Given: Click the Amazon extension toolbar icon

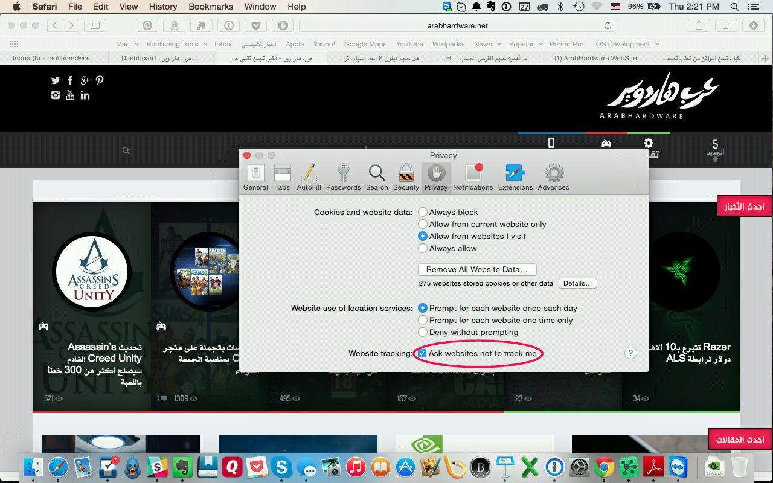Looking at the screenshot, I should coord(174,25).
